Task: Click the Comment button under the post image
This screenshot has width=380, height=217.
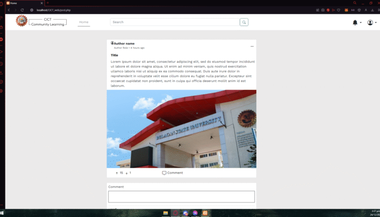Action: (173, 173)
